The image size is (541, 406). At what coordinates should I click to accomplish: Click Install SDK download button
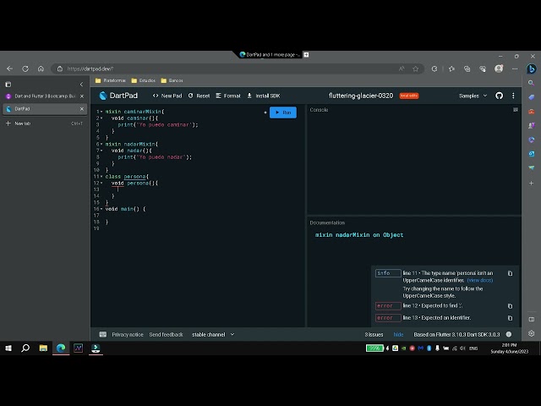(x=263, y=96)
